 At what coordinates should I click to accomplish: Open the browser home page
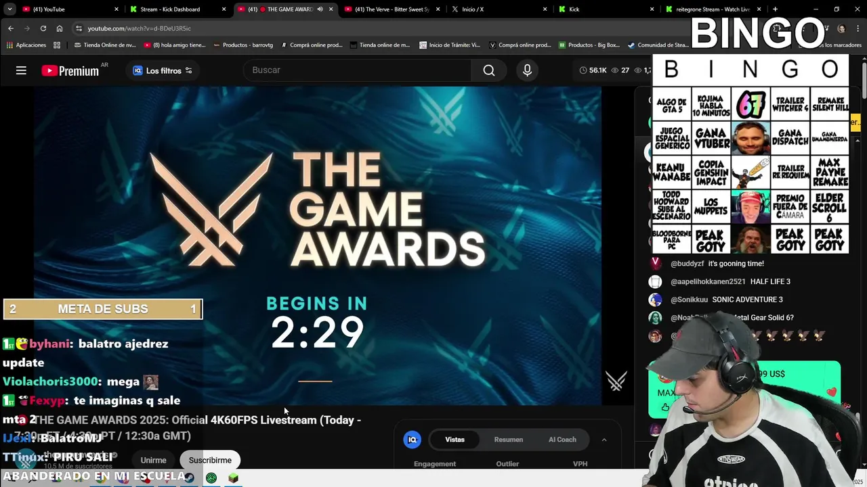point(60,28)
